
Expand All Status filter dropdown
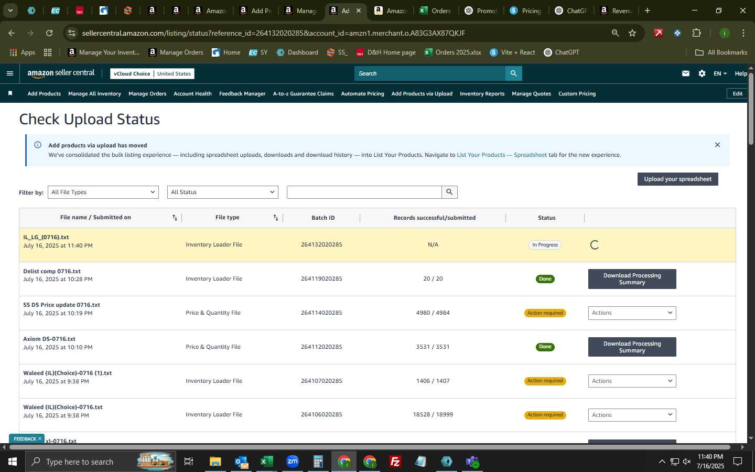coord(222,192)
